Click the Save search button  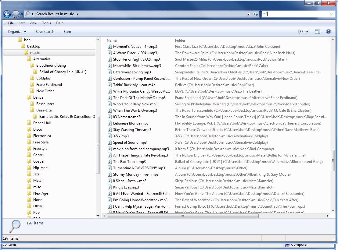(45, 31)
